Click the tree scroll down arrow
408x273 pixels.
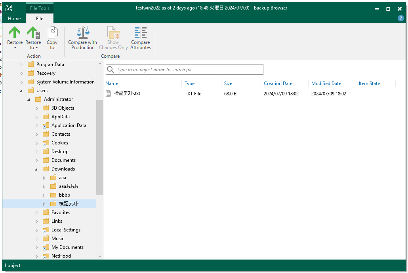(x=100, y=256)
